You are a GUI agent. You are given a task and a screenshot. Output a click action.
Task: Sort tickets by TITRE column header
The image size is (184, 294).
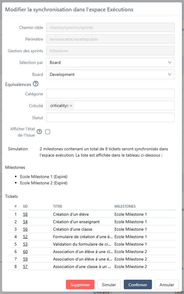point(58,206)
